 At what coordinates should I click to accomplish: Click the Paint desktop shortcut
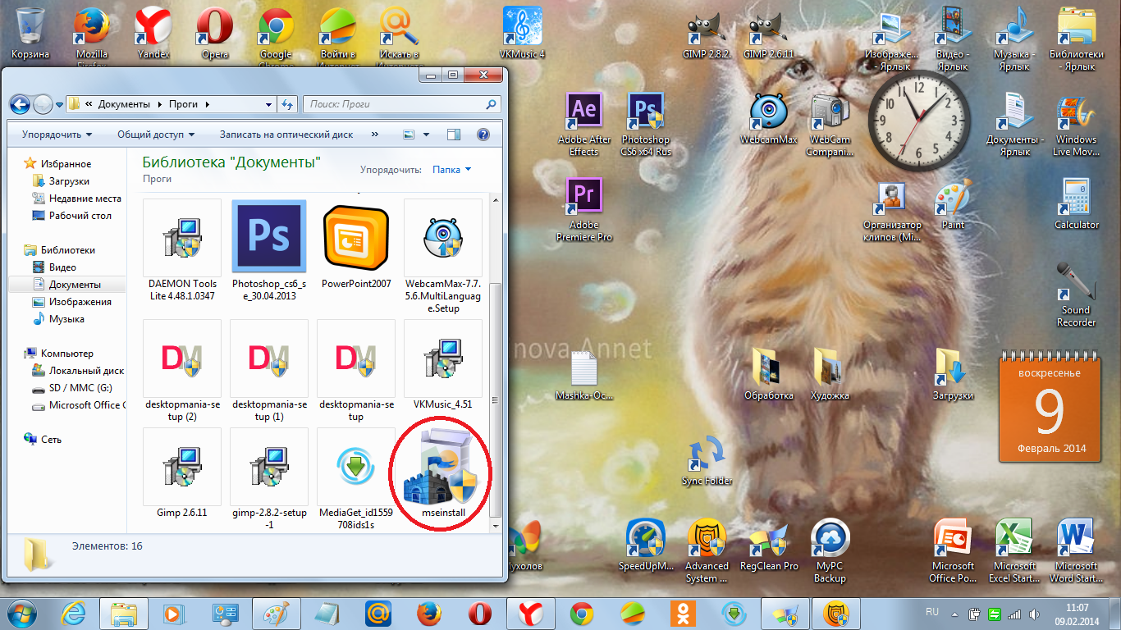tap(954, 204)
